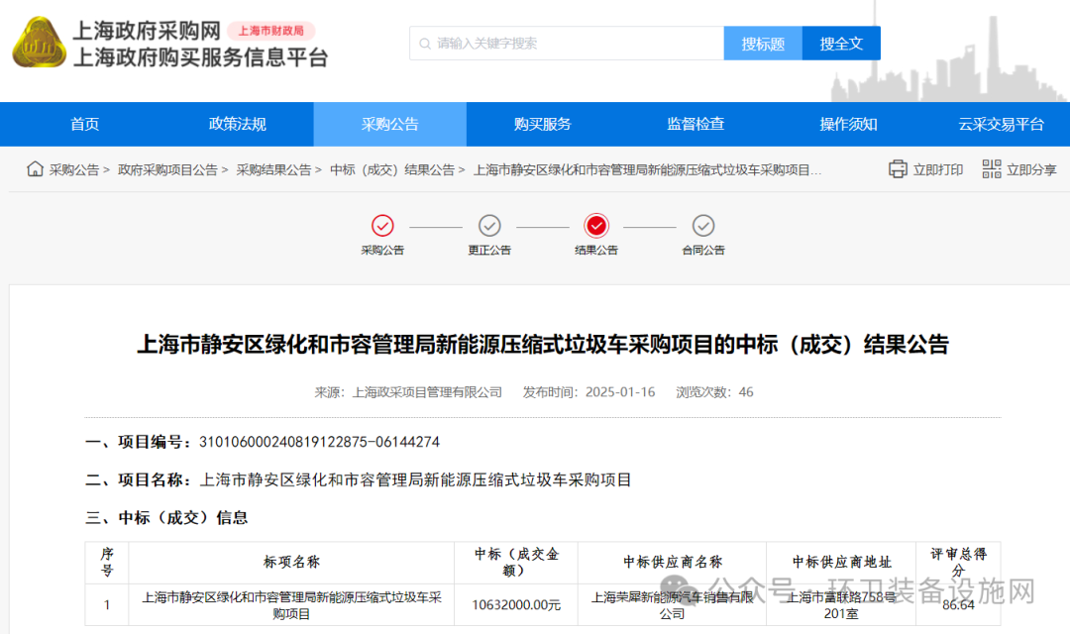Image resolution: width=1070 pixels, height=634 pixels.
Task: Click the 采购公告 step label
Action: point(382,251)
